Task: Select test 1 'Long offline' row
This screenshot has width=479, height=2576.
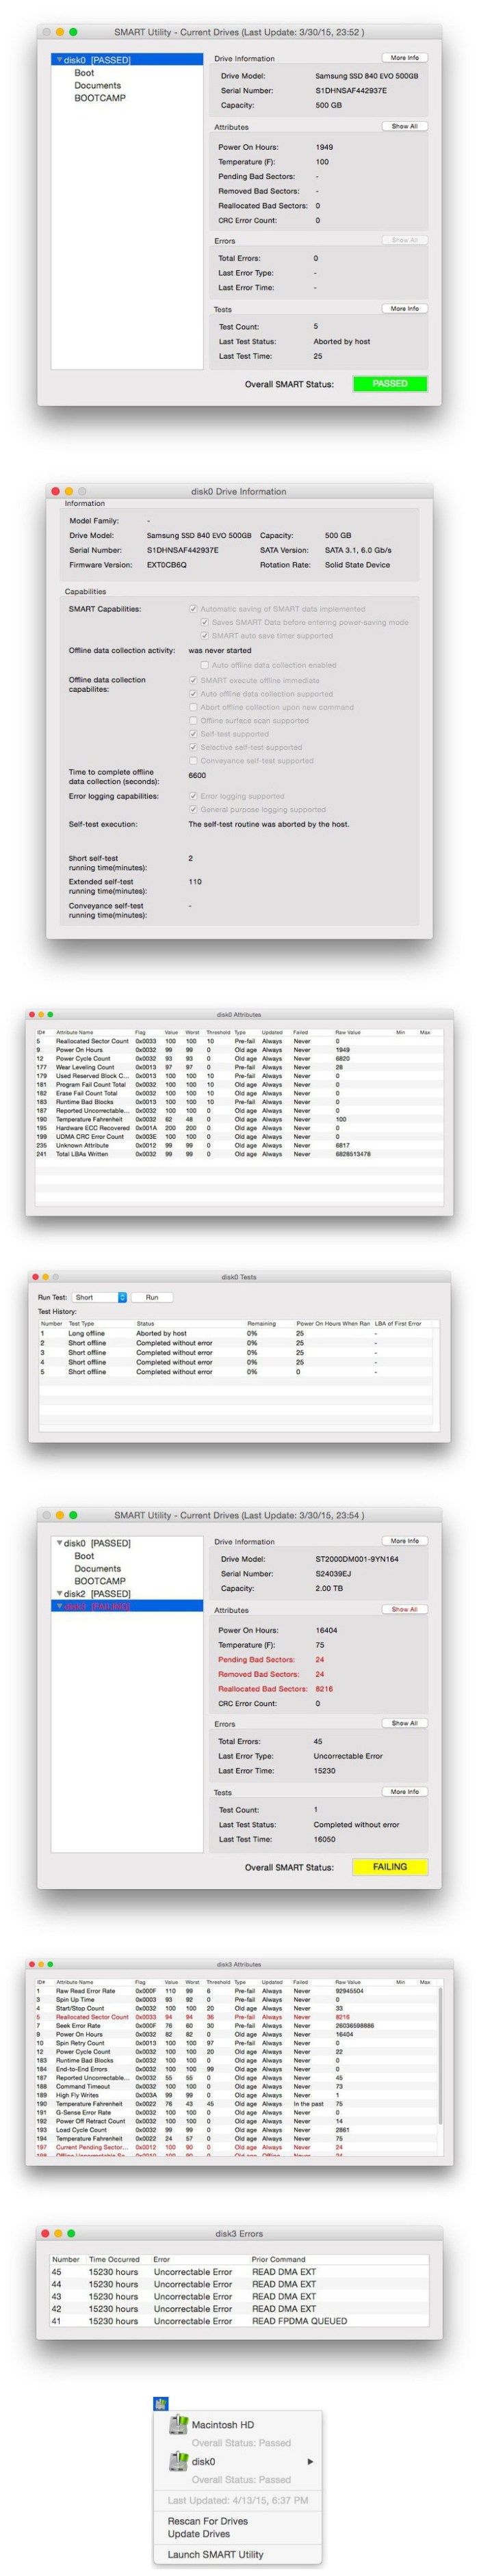Action: point(238,1333)
